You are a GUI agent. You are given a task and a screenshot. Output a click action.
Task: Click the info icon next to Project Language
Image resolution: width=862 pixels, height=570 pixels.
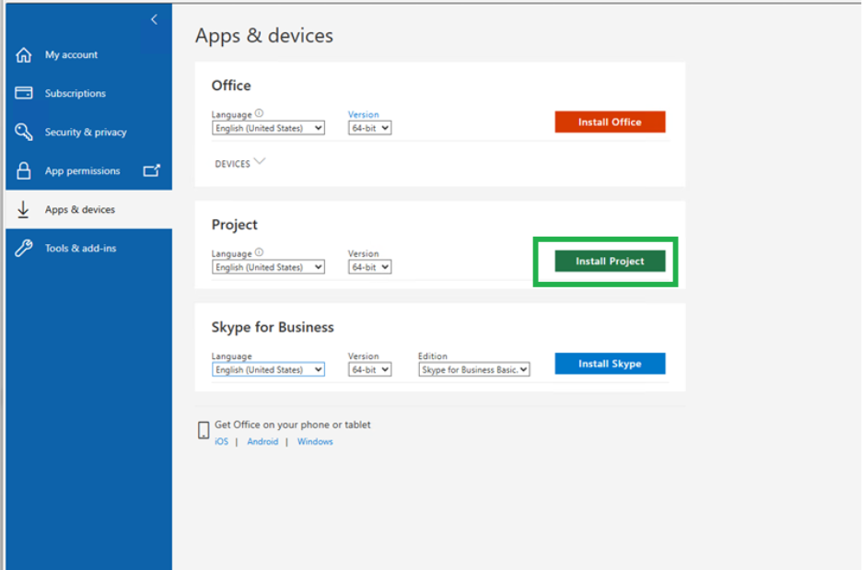(259, 252)
